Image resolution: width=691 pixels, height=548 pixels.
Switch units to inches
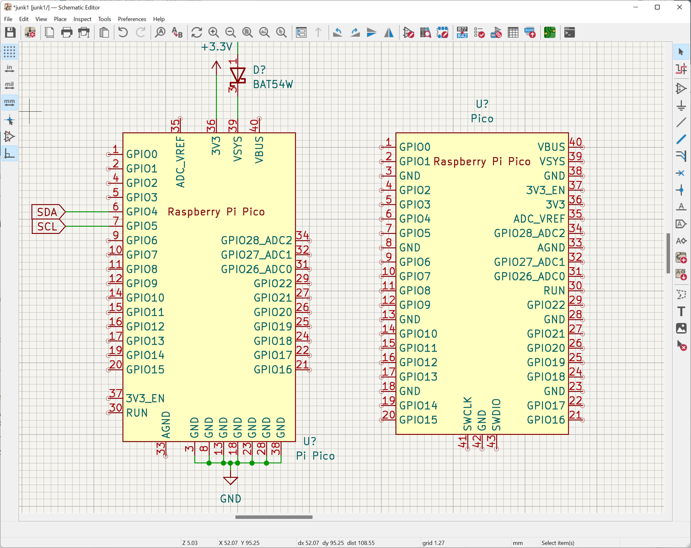pos(9,69)
